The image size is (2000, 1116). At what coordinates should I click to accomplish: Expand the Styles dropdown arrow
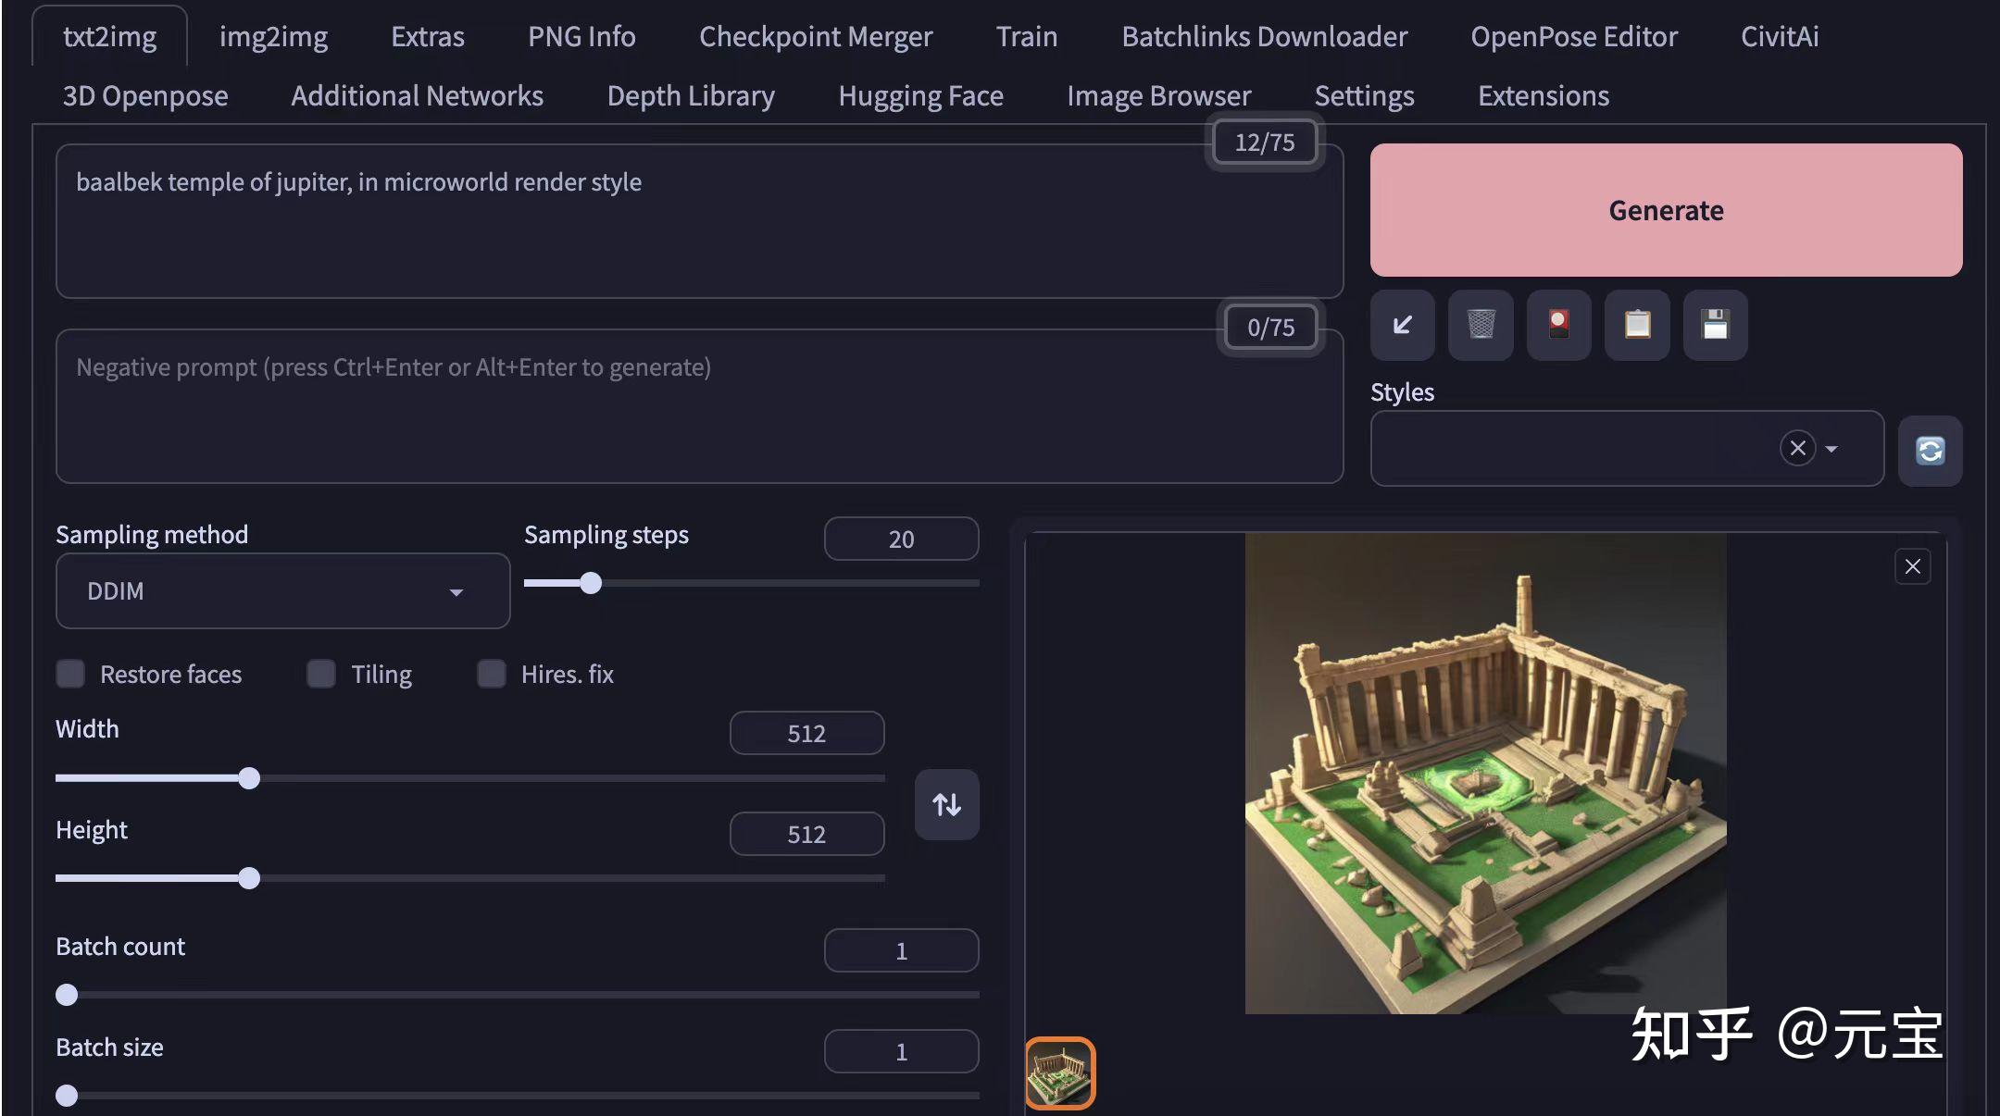coord(1831,449)
